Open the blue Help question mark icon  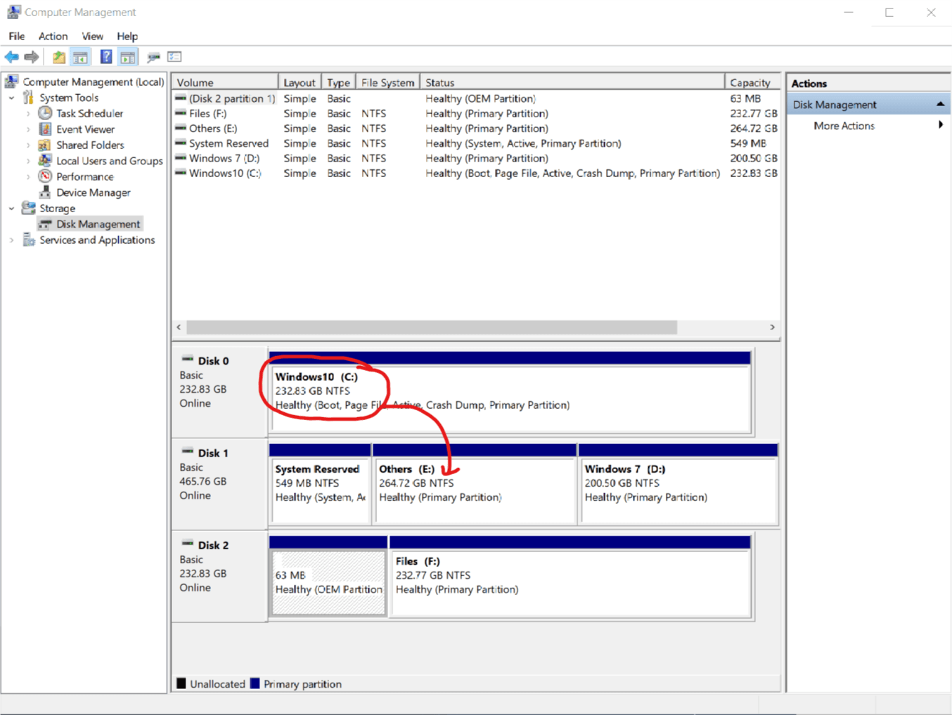pyautogui.click(x=105, y=57)
